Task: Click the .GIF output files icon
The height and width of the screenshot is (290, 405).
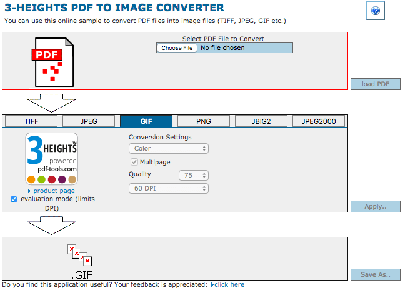Action: click(x=80, y=262)
